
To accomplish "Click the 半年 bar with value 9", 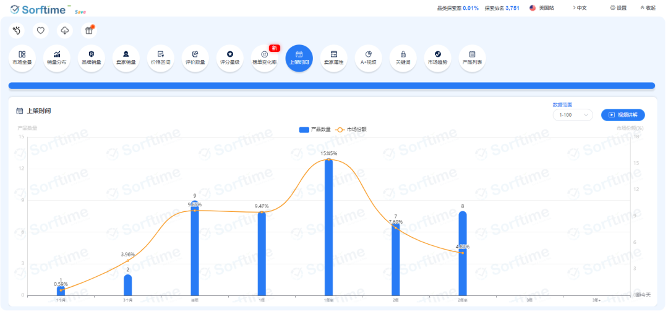I will pos(195,248).
